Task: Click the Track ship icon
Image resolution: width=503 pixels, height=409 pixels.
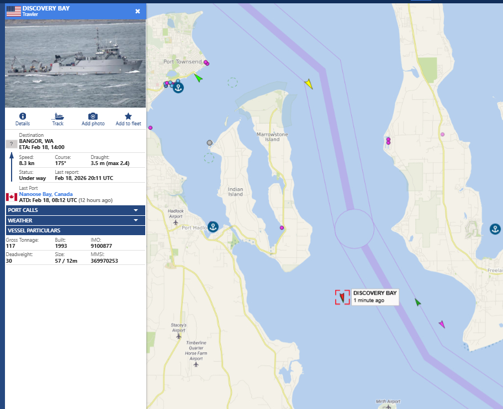Action: [x=58, y=116]
